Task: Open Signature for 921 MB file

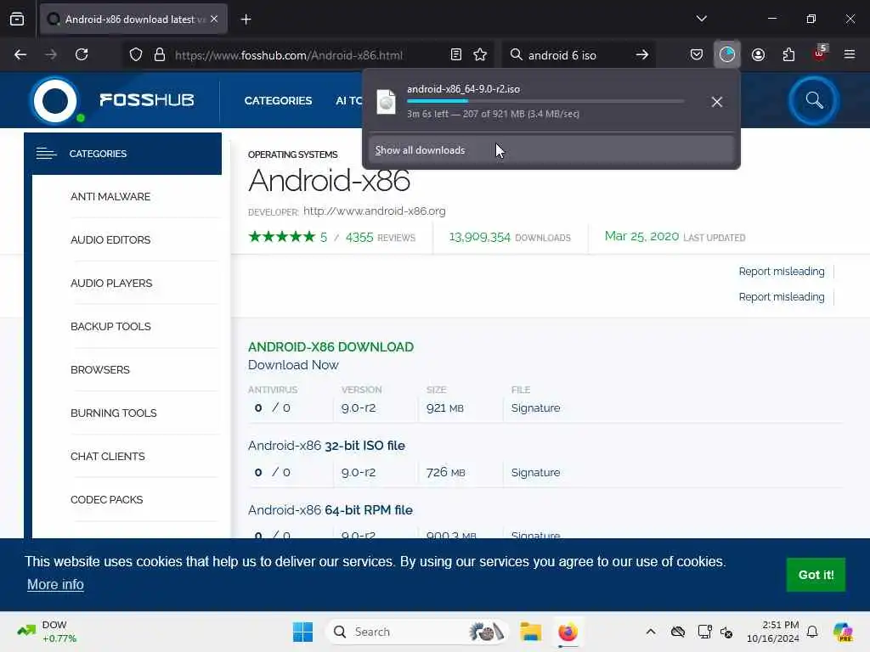Action: point(535,408)
